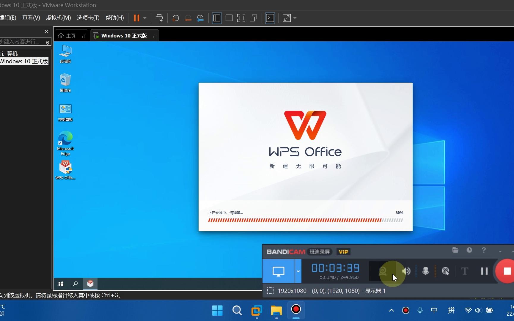Take a snapshot of this virtual machine
This screenshot has width=514, height=321.
175,18
